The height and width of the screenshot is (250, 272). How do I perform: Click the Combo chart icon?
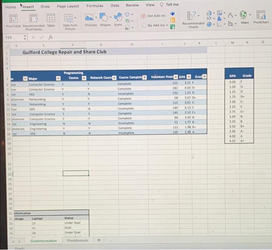[x=230, y=23]
